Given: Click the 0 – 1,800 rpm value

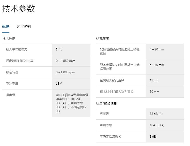Looking at the screenshot, I should click(x=65, y=72).
